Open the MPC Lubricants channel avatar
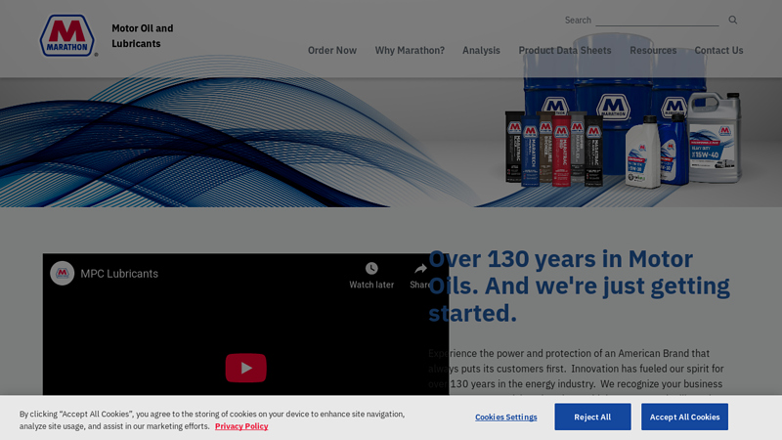 [x=63, y=274]
